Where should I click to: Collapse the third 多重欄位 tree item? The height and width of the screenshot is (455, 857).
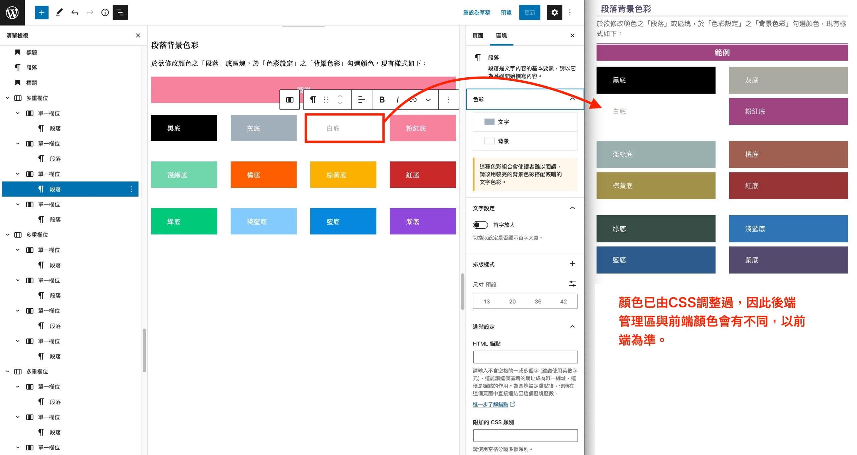(7, 372)
